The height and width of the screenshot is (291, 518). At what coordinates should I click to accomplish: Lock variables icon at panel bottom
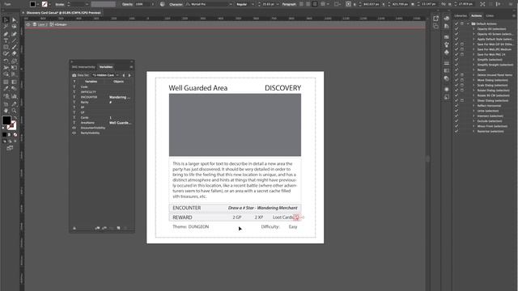coord(74,228)
